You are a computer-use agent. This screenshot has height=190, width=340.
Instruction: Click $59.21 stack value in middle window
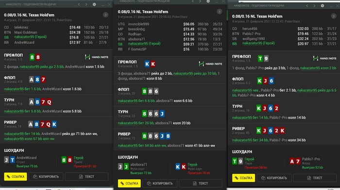pyautogui.click(x=188, y=44)
